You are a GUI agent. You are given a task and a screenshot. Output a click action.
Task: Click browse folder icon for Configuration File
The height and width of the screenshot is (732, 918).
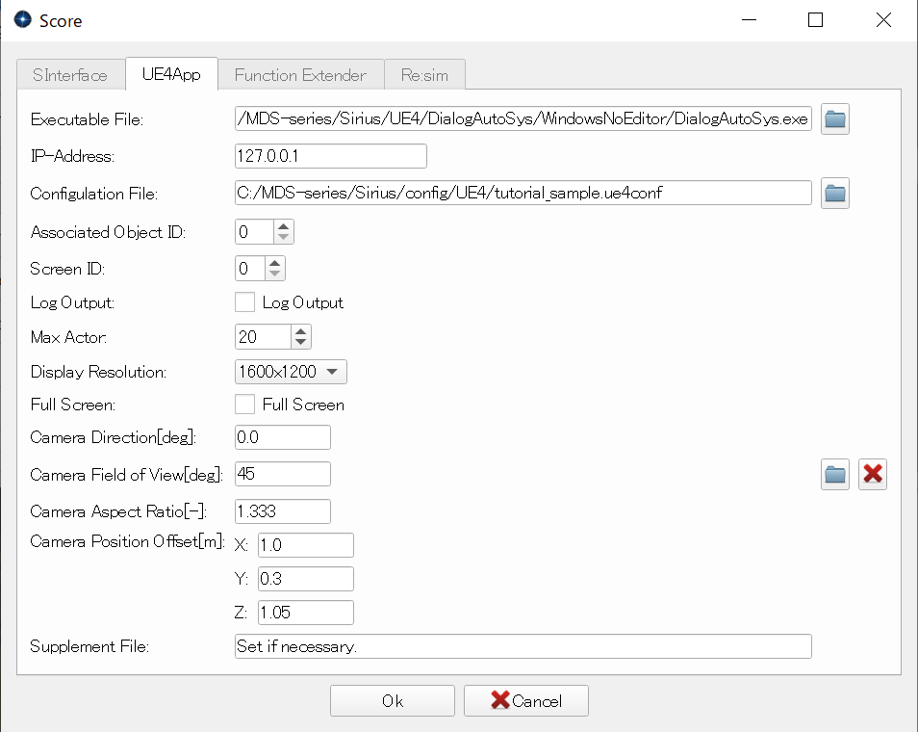pyautogui.click(x=834, y=194)
